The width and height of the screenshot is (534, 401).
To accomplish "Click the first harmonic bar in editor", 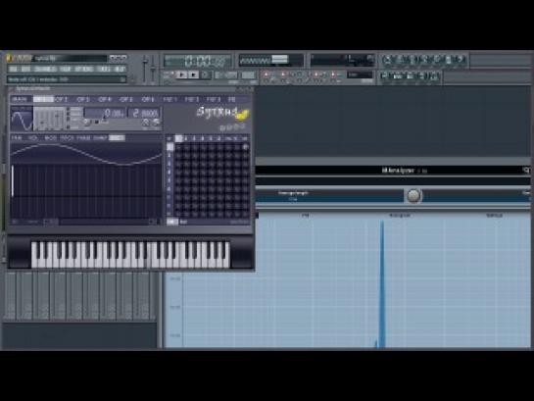I will [13, 181].
